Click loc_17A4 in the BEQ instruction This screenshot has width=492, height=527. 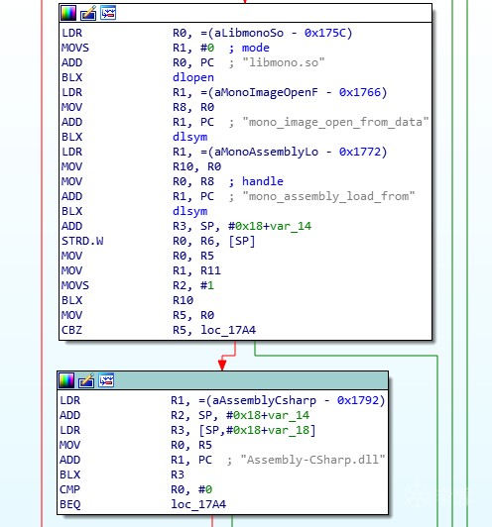(198, 504)
